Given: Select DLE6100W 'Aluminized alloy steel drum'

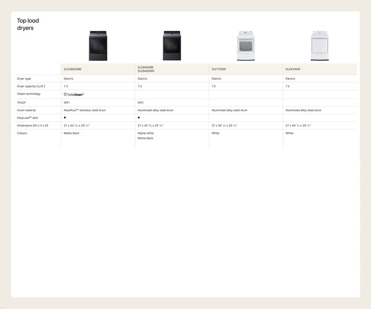Looking at the screenshot, I should (303, 110).
